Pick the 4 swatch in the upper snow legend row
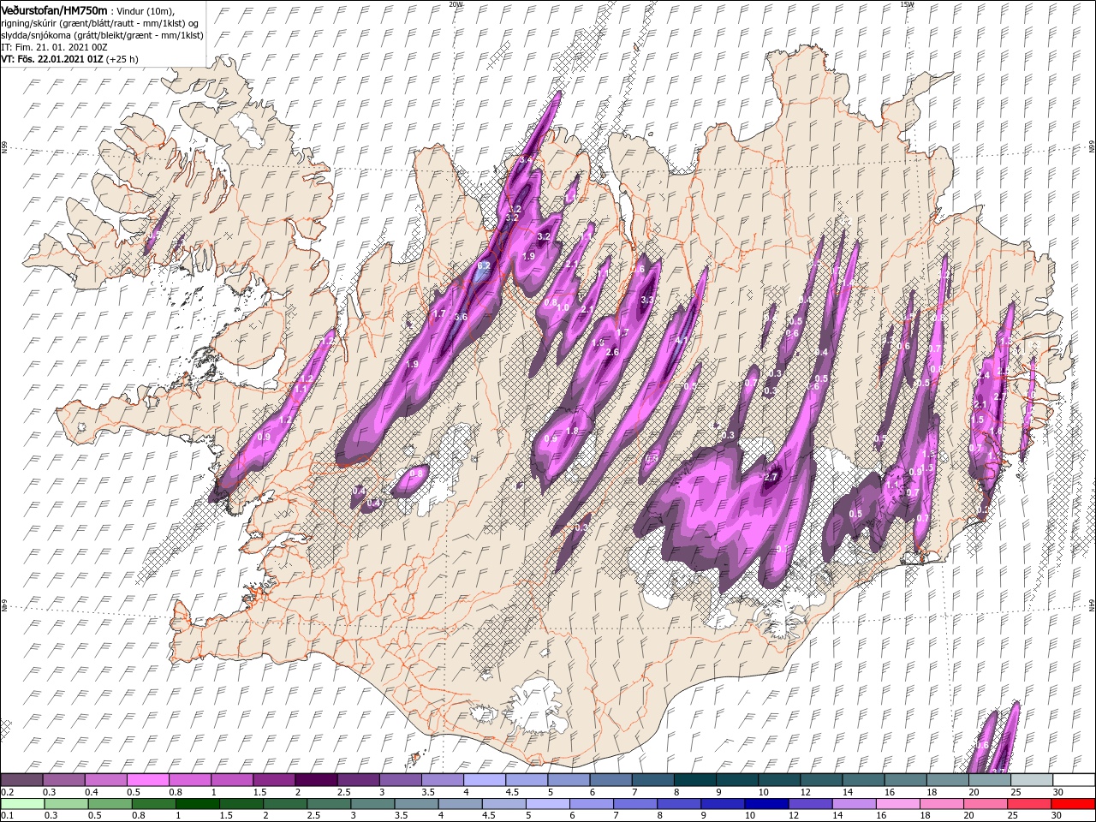1096x822 pixels. (485, 780)
